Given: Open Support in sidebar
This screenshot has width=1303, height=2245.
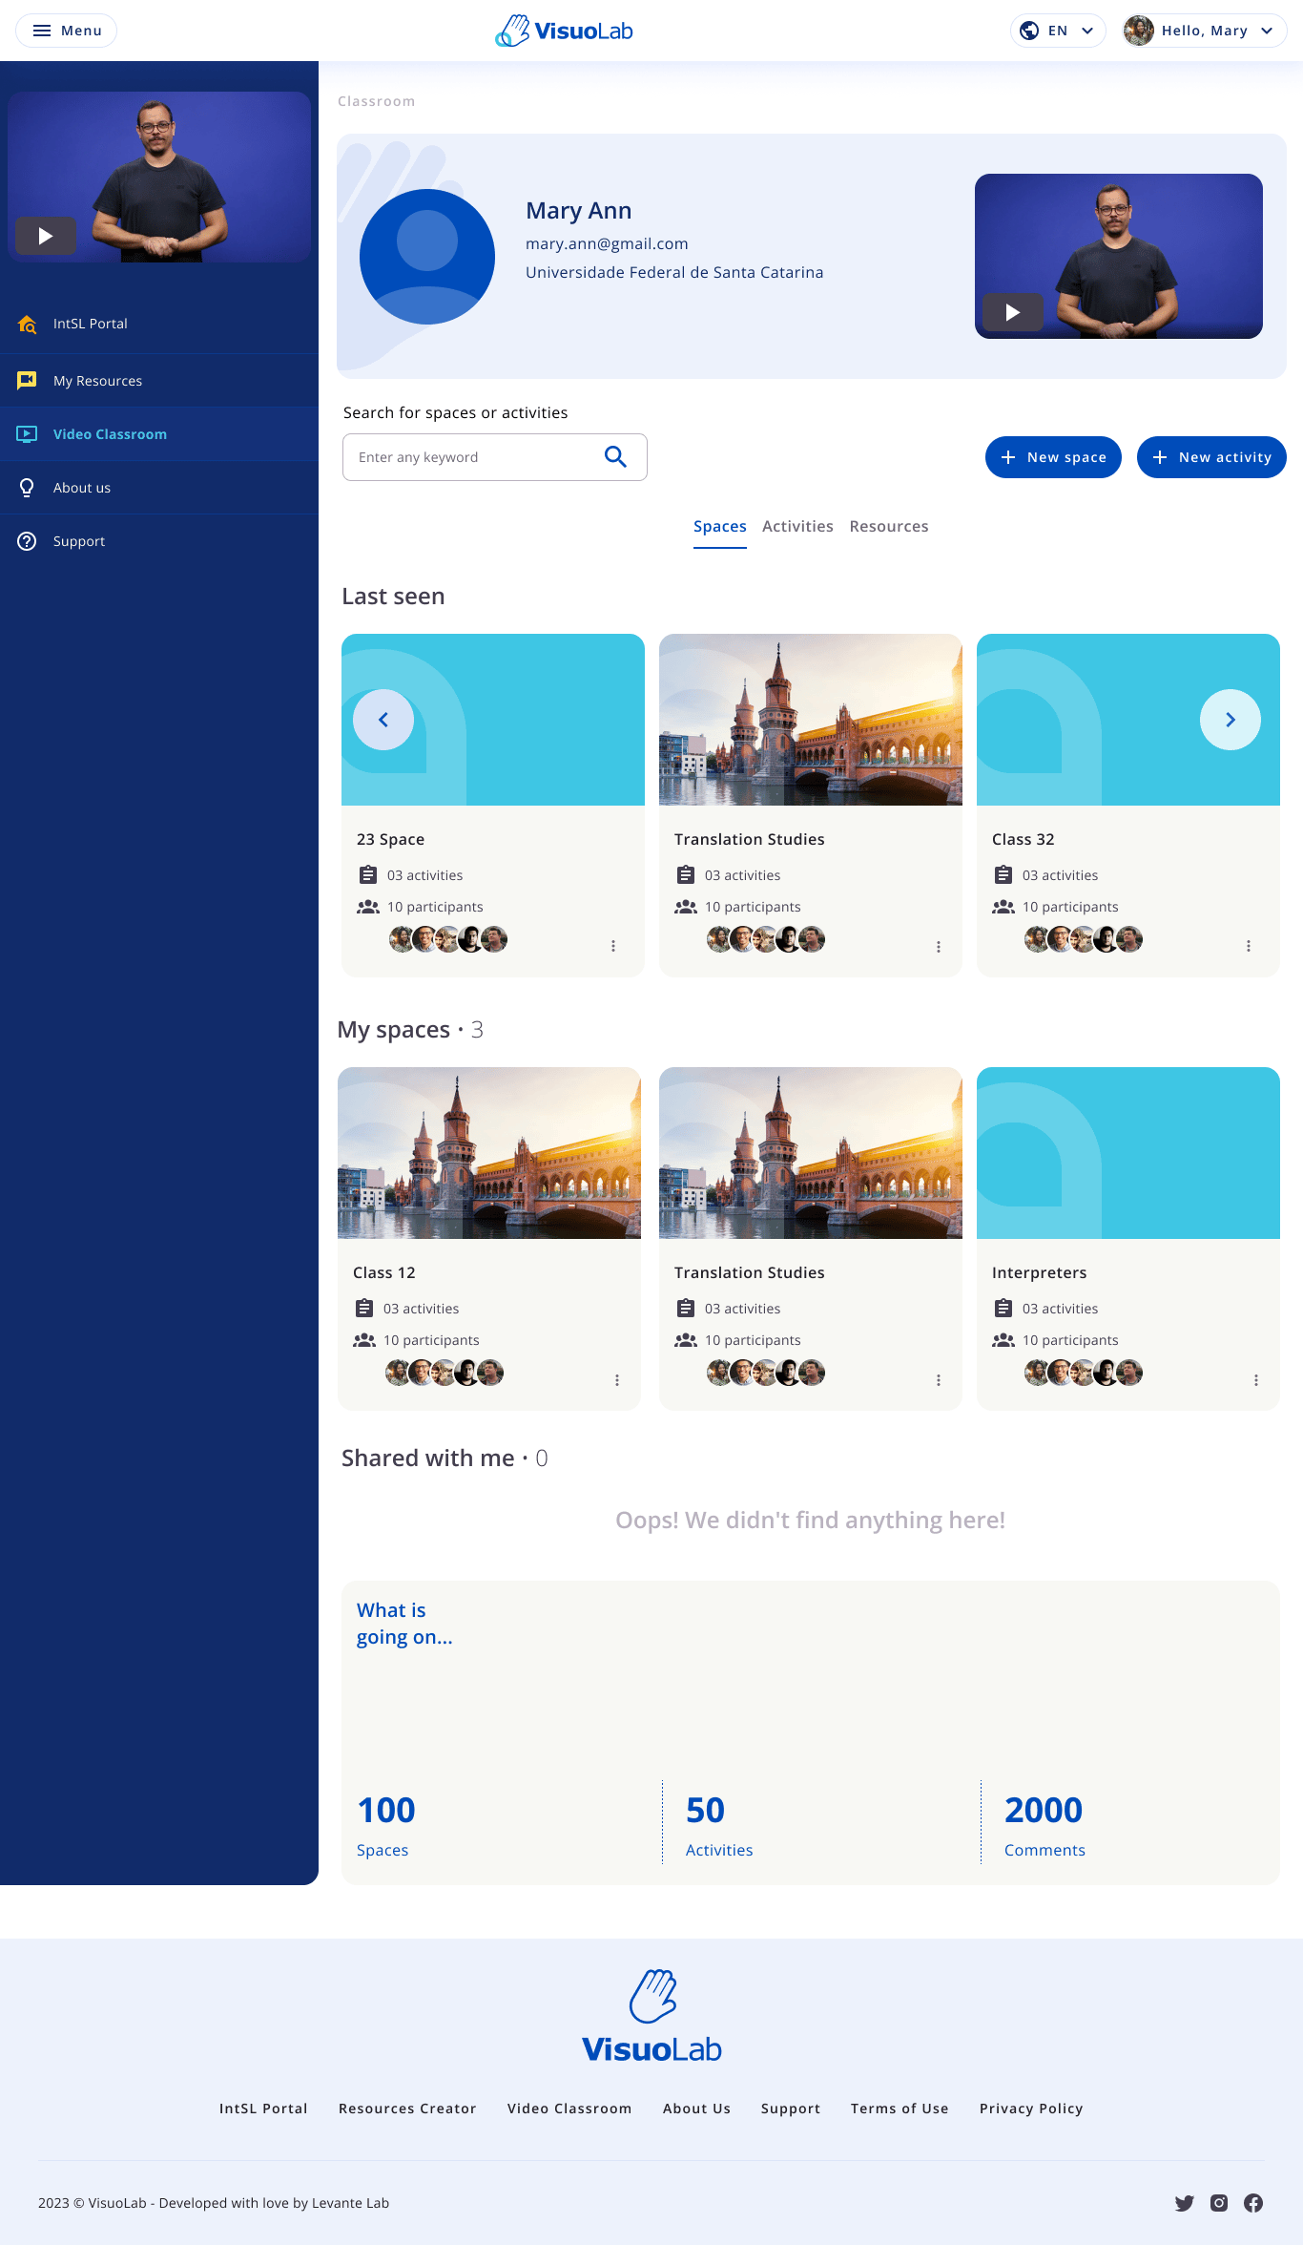Looking at the screenshot, I should tap(159, 541).
